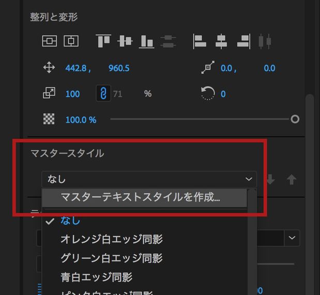Click the push style down arrow icon
This screenshot has width=320, height=295.
point(271,179)
